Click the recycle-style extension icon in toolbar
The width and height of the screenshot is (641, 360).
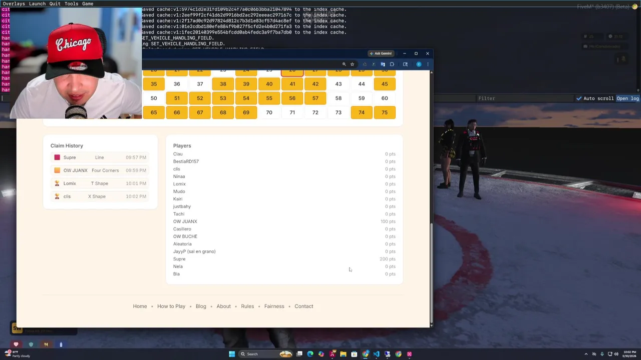(365, 64)
